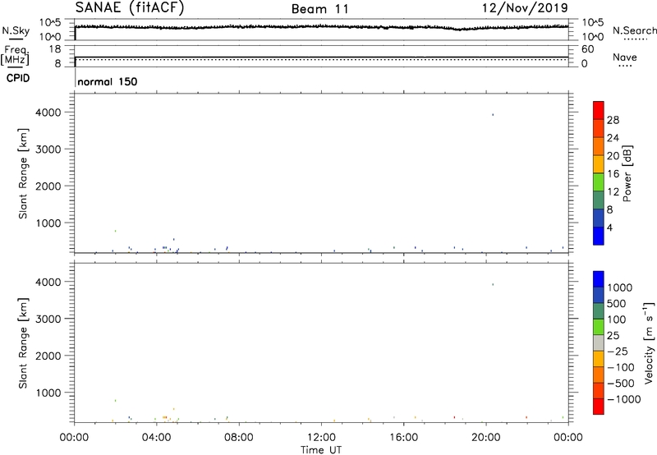Click the isolated data point near 4000 km in the Power panel

[492, 115]
